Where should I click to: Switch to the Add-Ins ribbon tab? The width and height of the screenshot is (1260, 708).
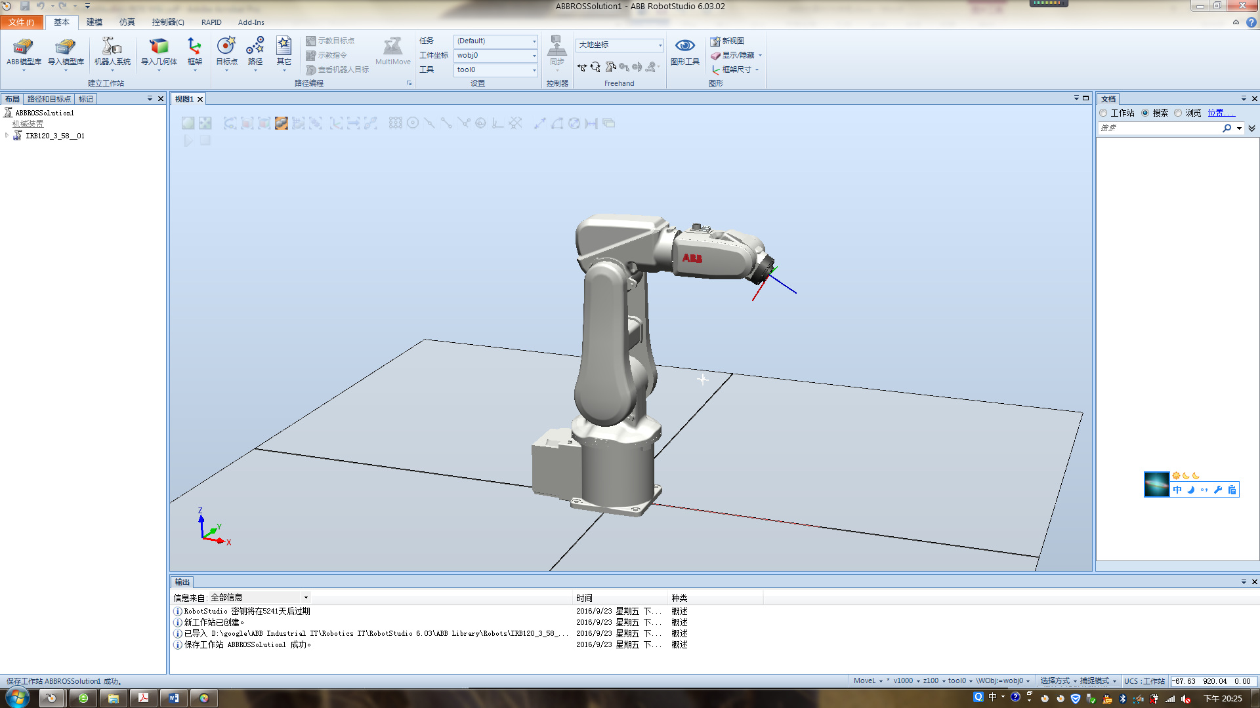coord(251,22)
